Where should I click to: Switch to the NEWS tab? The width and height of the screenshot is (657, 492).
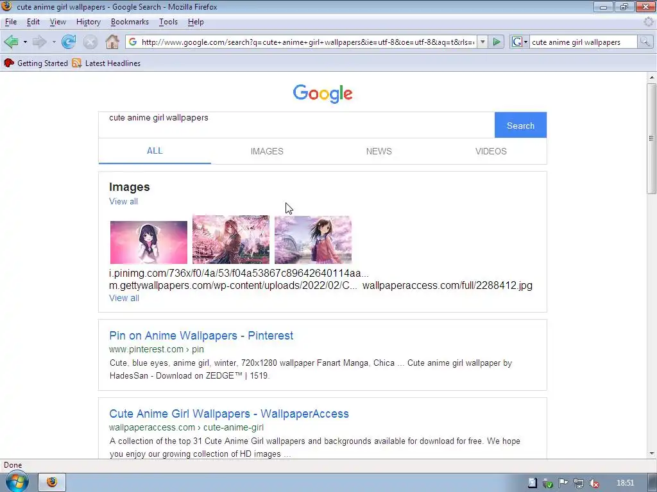379,151
